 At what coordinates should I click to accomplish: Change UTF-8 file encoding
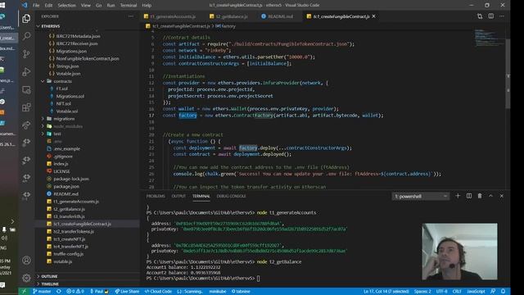click(441, 292)
